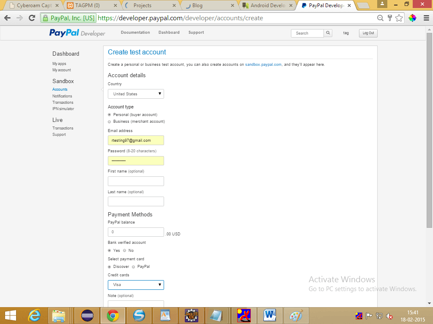Choose PayPal payment card radio
Screen dimensions: 433x324
pyautogui.click(x=133, y=267)
